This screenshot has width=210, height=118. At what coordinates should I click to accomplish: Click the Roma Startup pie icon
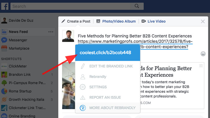tap(4, 91)
